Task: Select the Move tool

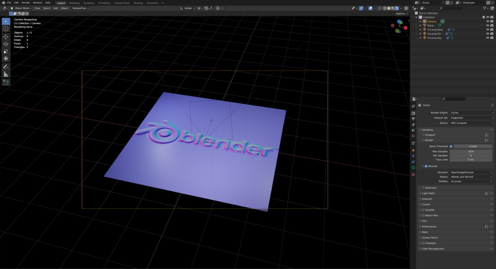Action: (x=6, y=37)
